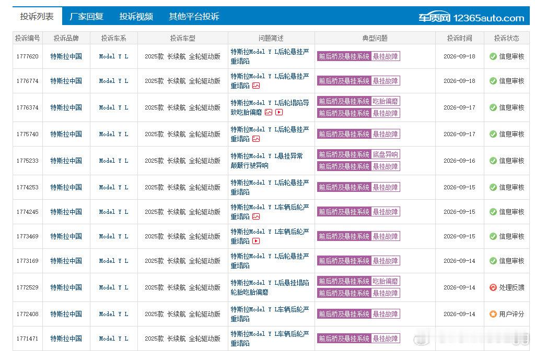Click orange 用户评分 status icon
The width and height of the screenshot is (535, 351).
click(493, 314)
